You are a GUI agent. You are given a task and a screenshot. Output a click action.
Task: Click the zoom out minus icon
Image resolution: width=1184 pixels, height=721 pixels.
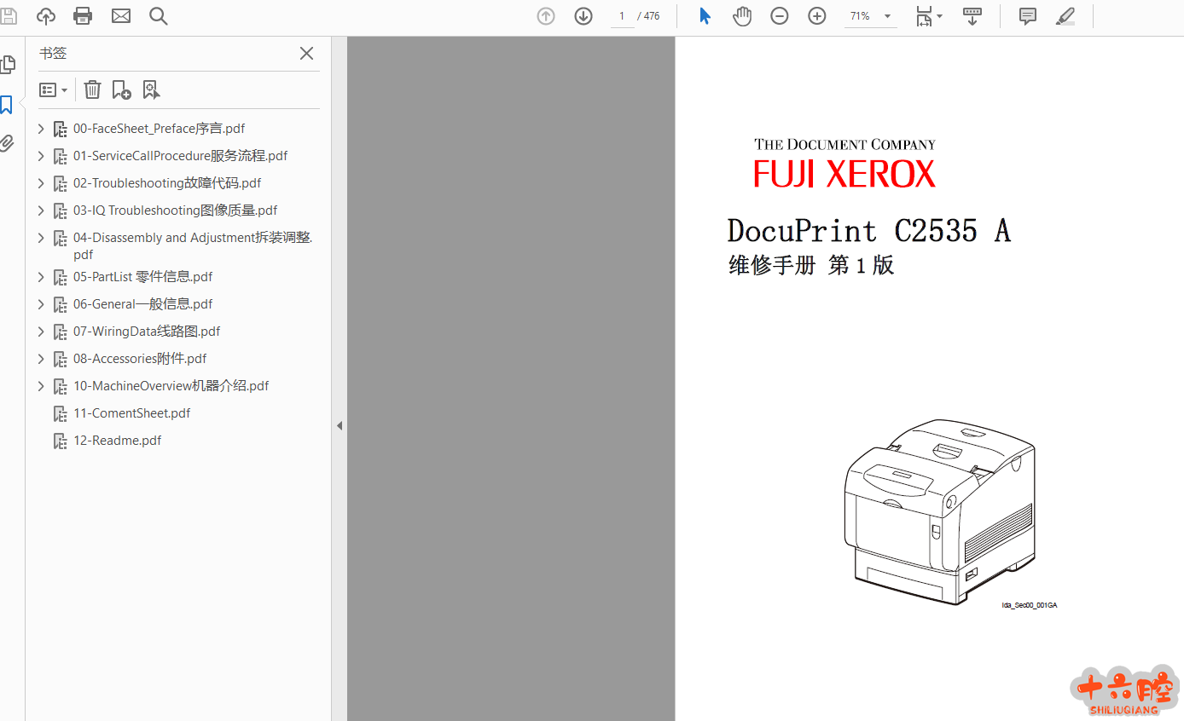[x=780, y=16]
